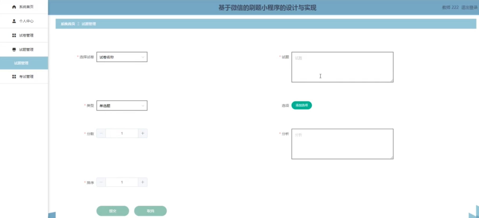
Task: Increase 排序 with the plus button
Action: coord(143,182)
